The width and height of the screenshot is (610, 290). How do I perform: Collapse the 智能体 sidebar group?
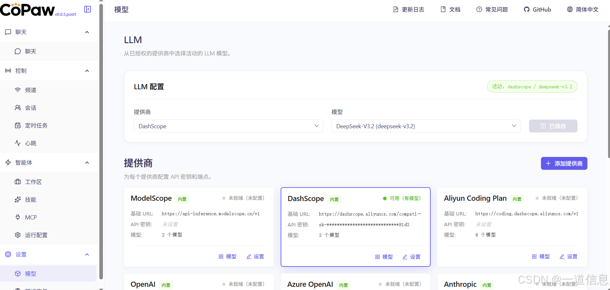87,162
